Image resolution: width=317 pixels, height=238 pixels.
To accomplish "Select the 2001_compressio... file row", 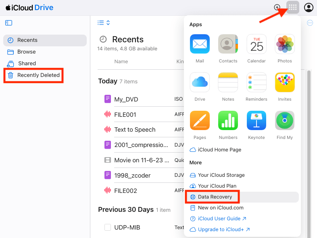I will coord(141,145).
